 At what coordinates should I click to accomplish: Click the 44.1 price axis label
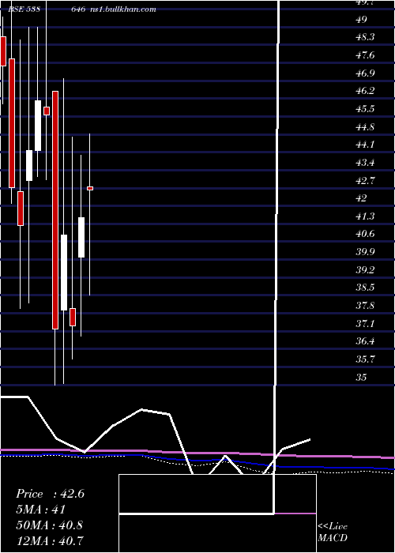point(365,145)
